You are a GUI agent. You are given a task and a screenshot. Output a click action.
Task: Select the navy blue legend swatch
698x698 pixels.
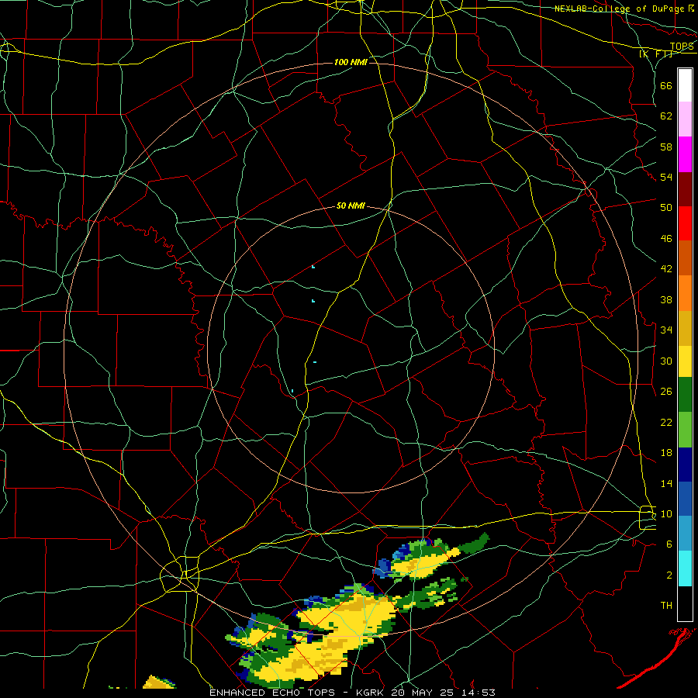[685, 465]
